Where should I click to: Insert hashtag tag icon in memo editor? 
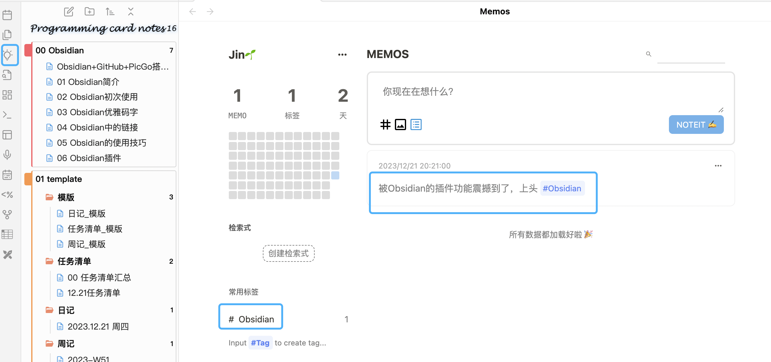(x=385, y=125)
